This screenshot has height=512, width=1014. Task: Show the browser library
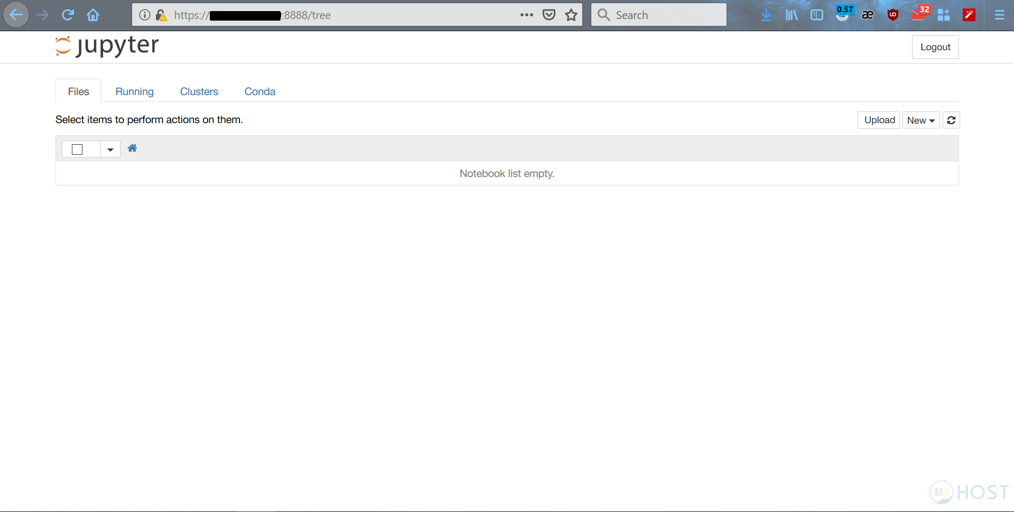pos(791,15)
